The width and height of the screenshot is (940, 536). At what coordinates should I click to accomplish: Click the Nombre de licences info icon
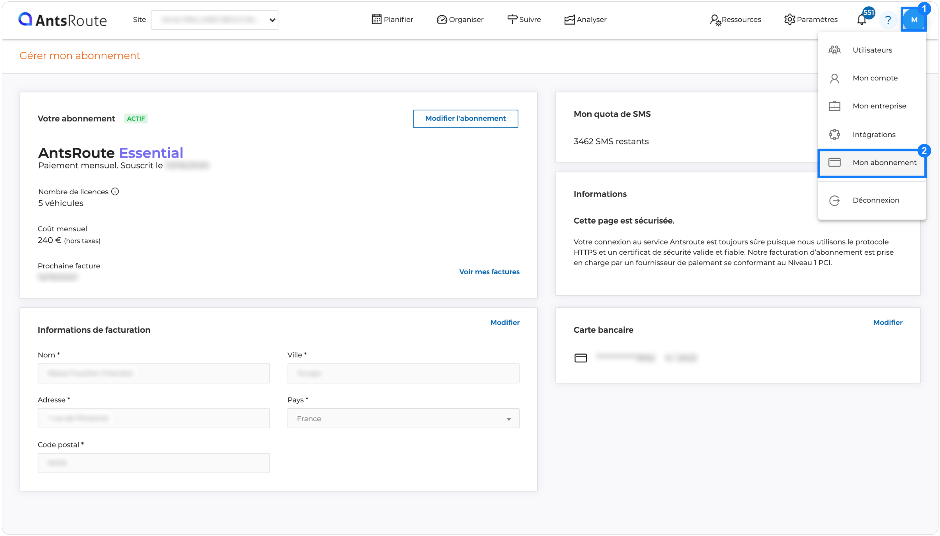pyautogui.click(x=115, y=192)
